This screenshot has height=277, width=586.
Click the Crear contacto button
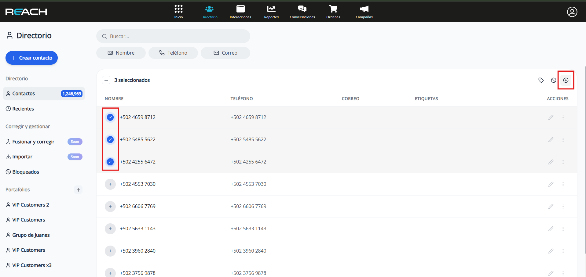pyautogui.click(x=32, y=58)
